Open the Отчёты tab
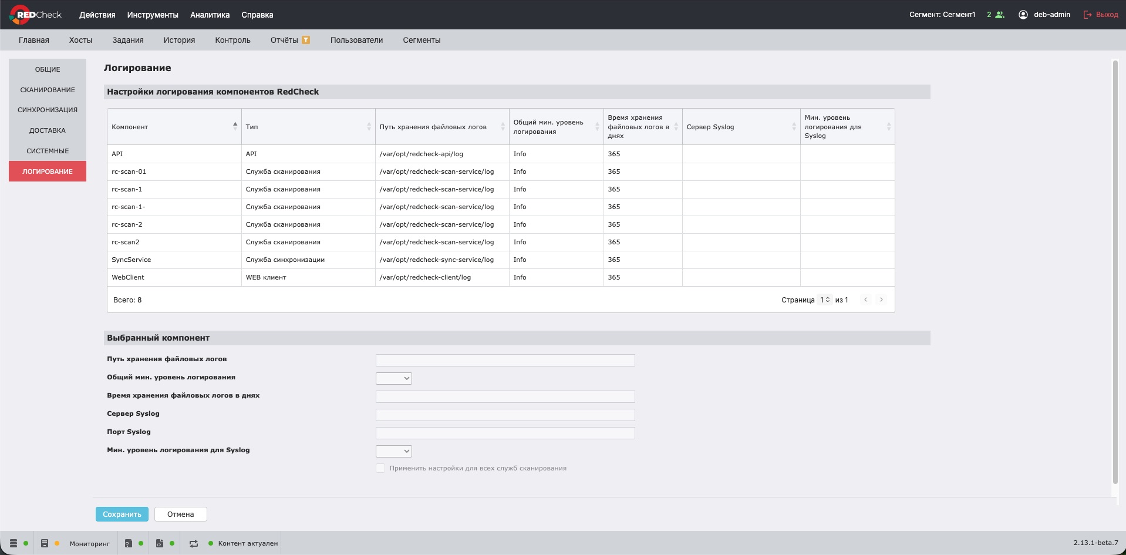This screenshot has width=1126, height=555. tap(284, 40)
